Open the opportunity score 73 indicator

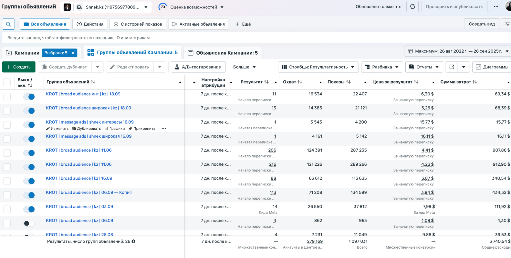[x=163, y=7]
